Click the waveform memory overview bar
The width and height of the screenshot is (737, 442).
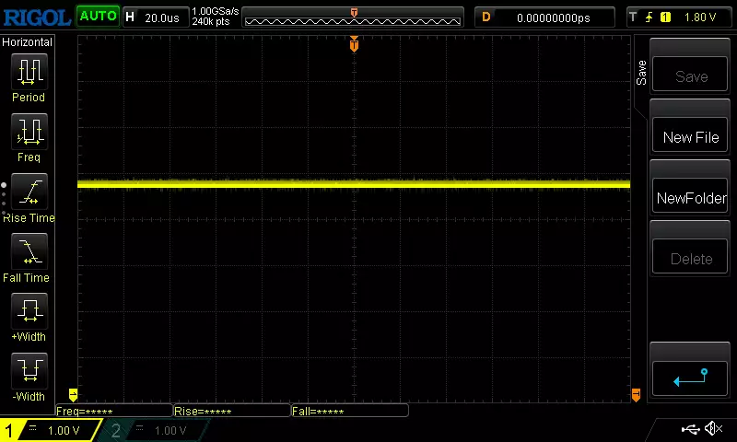point(353,18)
